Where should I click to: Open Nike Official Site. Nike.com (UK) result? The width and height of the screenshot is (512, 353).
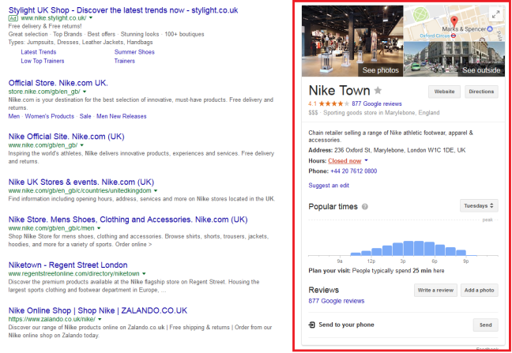[66, 137]
